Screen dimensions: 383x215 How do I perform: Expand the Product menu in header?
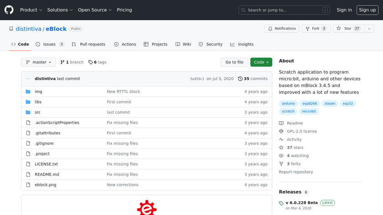(x=31, y=10)
